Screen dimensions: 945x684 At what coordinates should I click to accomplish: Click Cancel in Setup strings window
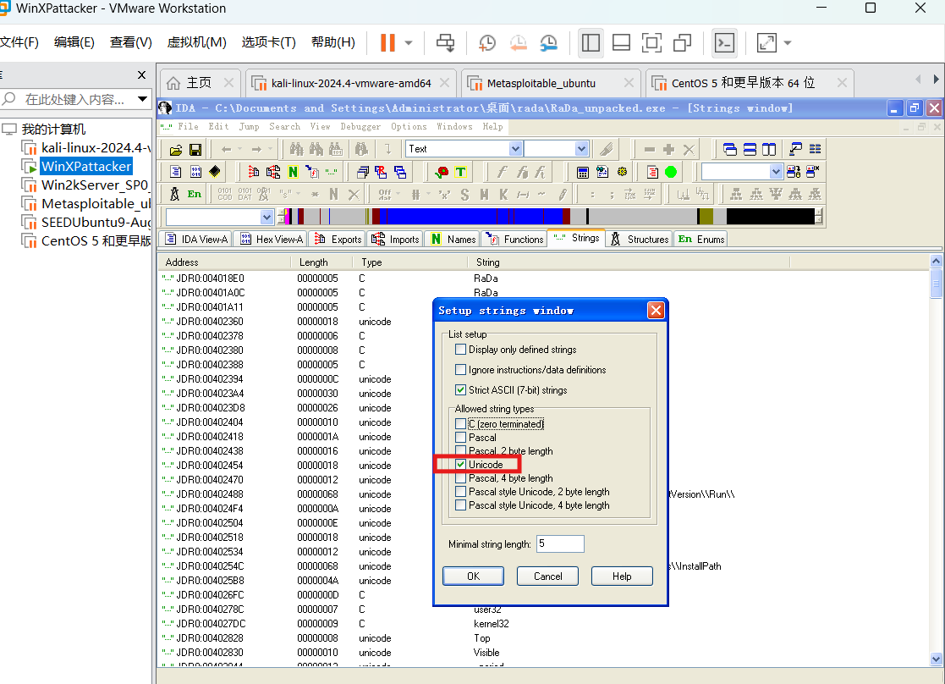[548, 576]
